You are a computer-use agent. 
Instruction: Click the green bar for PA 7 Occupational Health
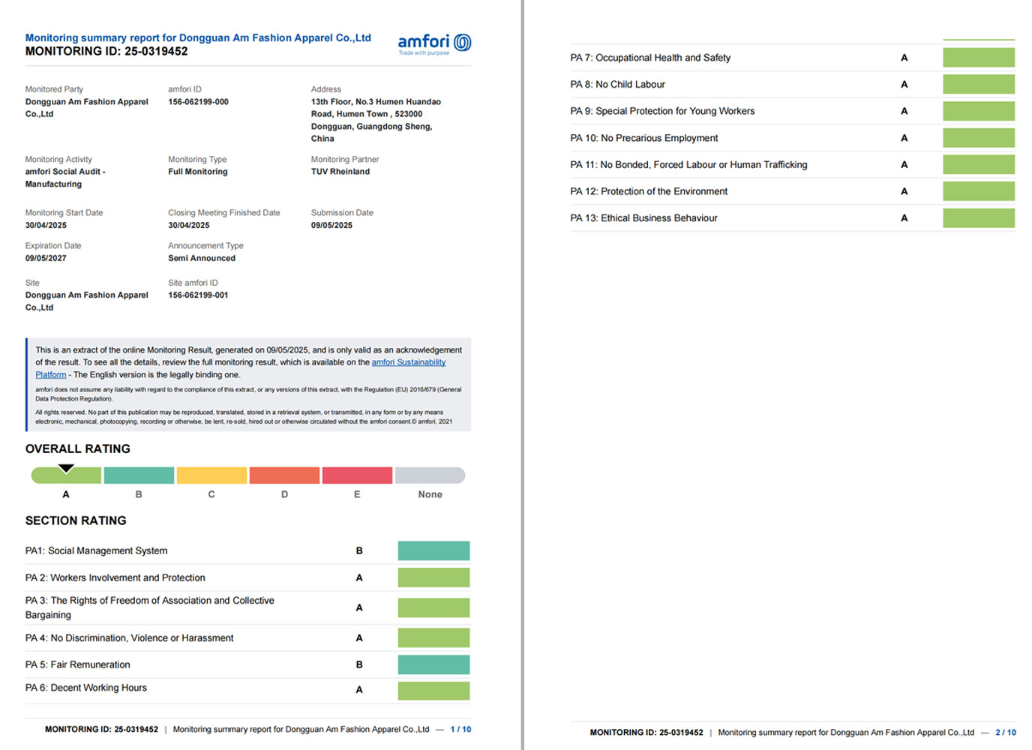(x=979, y=58)
